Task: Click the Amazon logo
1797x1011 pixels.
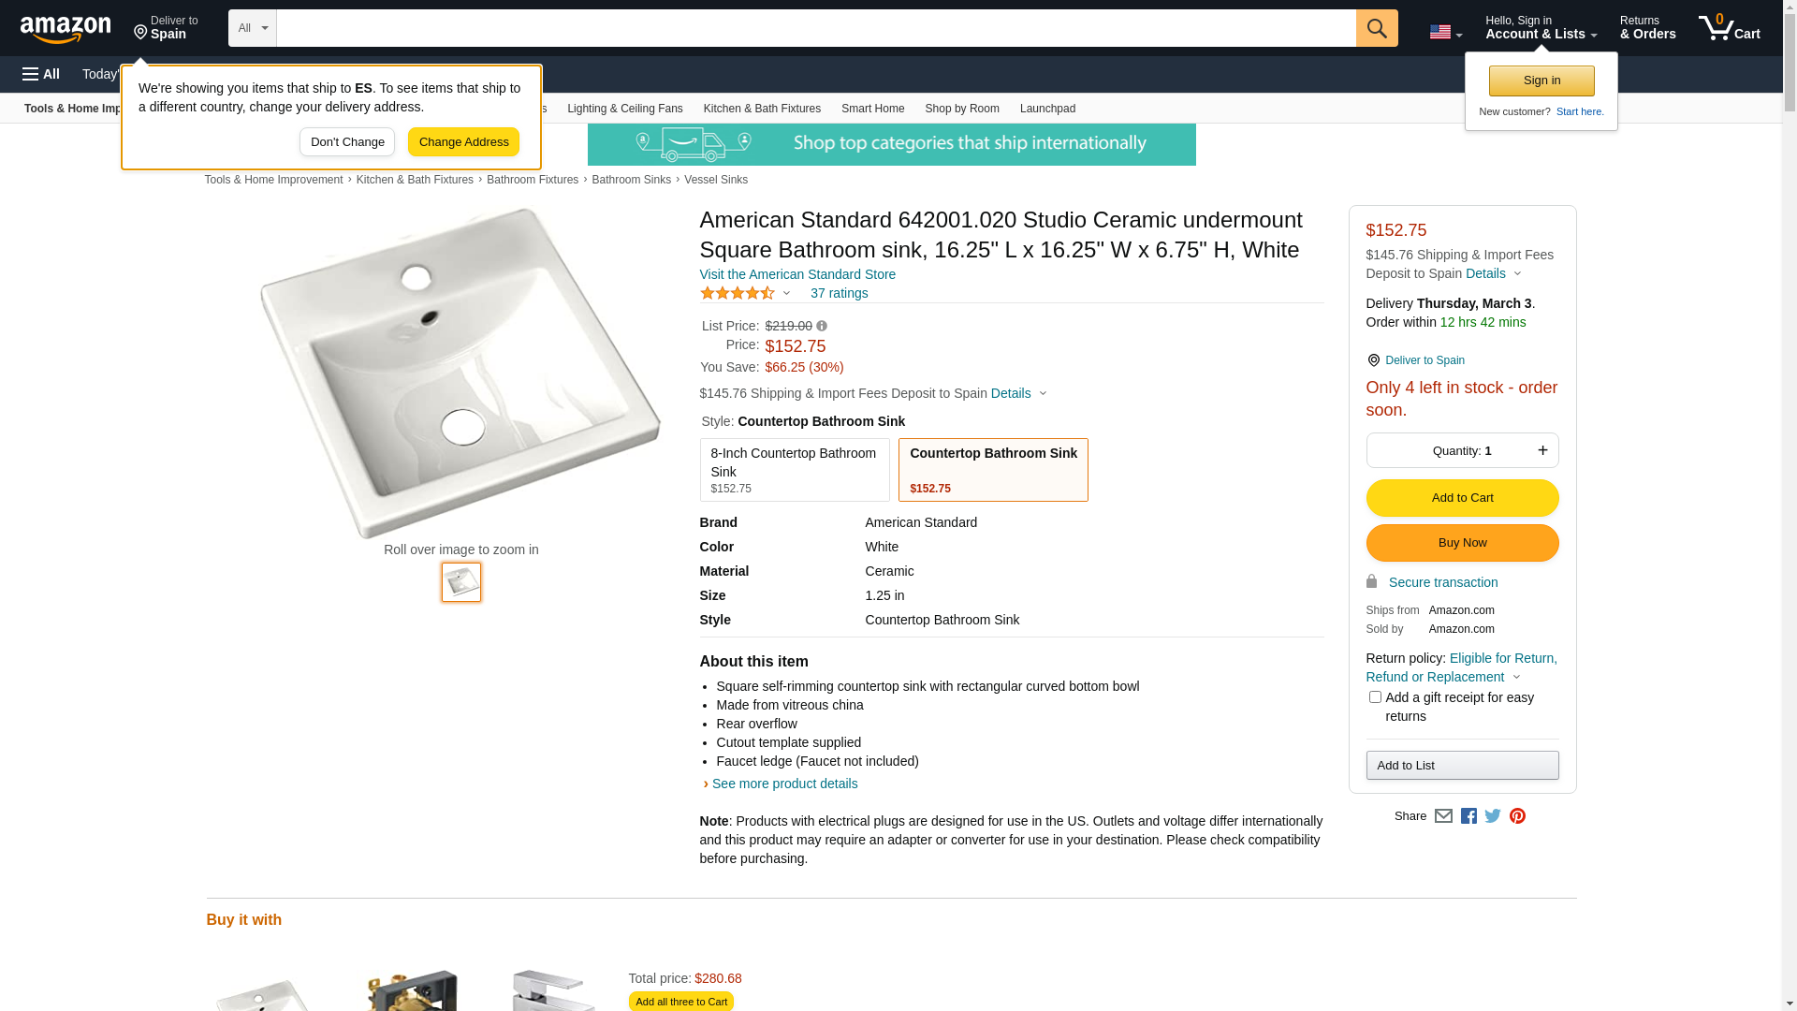Action: click(x=66, y=29)
